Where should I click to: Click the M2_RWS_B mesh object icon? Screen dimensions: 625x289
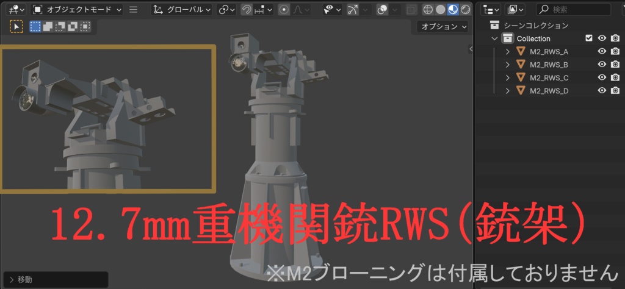pos(521,64)
